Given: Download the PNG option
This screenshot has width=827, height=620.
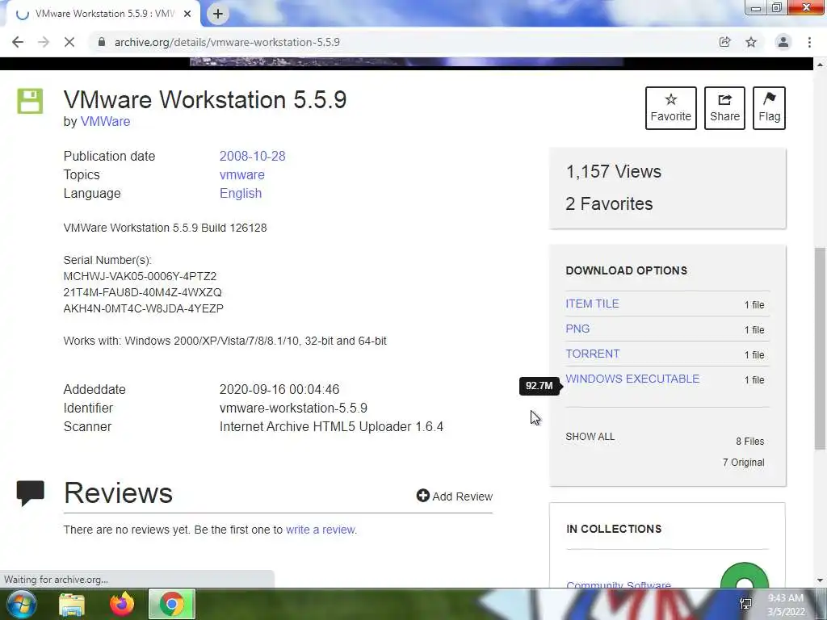Looking at the screenshot, I should coord(577,329).
